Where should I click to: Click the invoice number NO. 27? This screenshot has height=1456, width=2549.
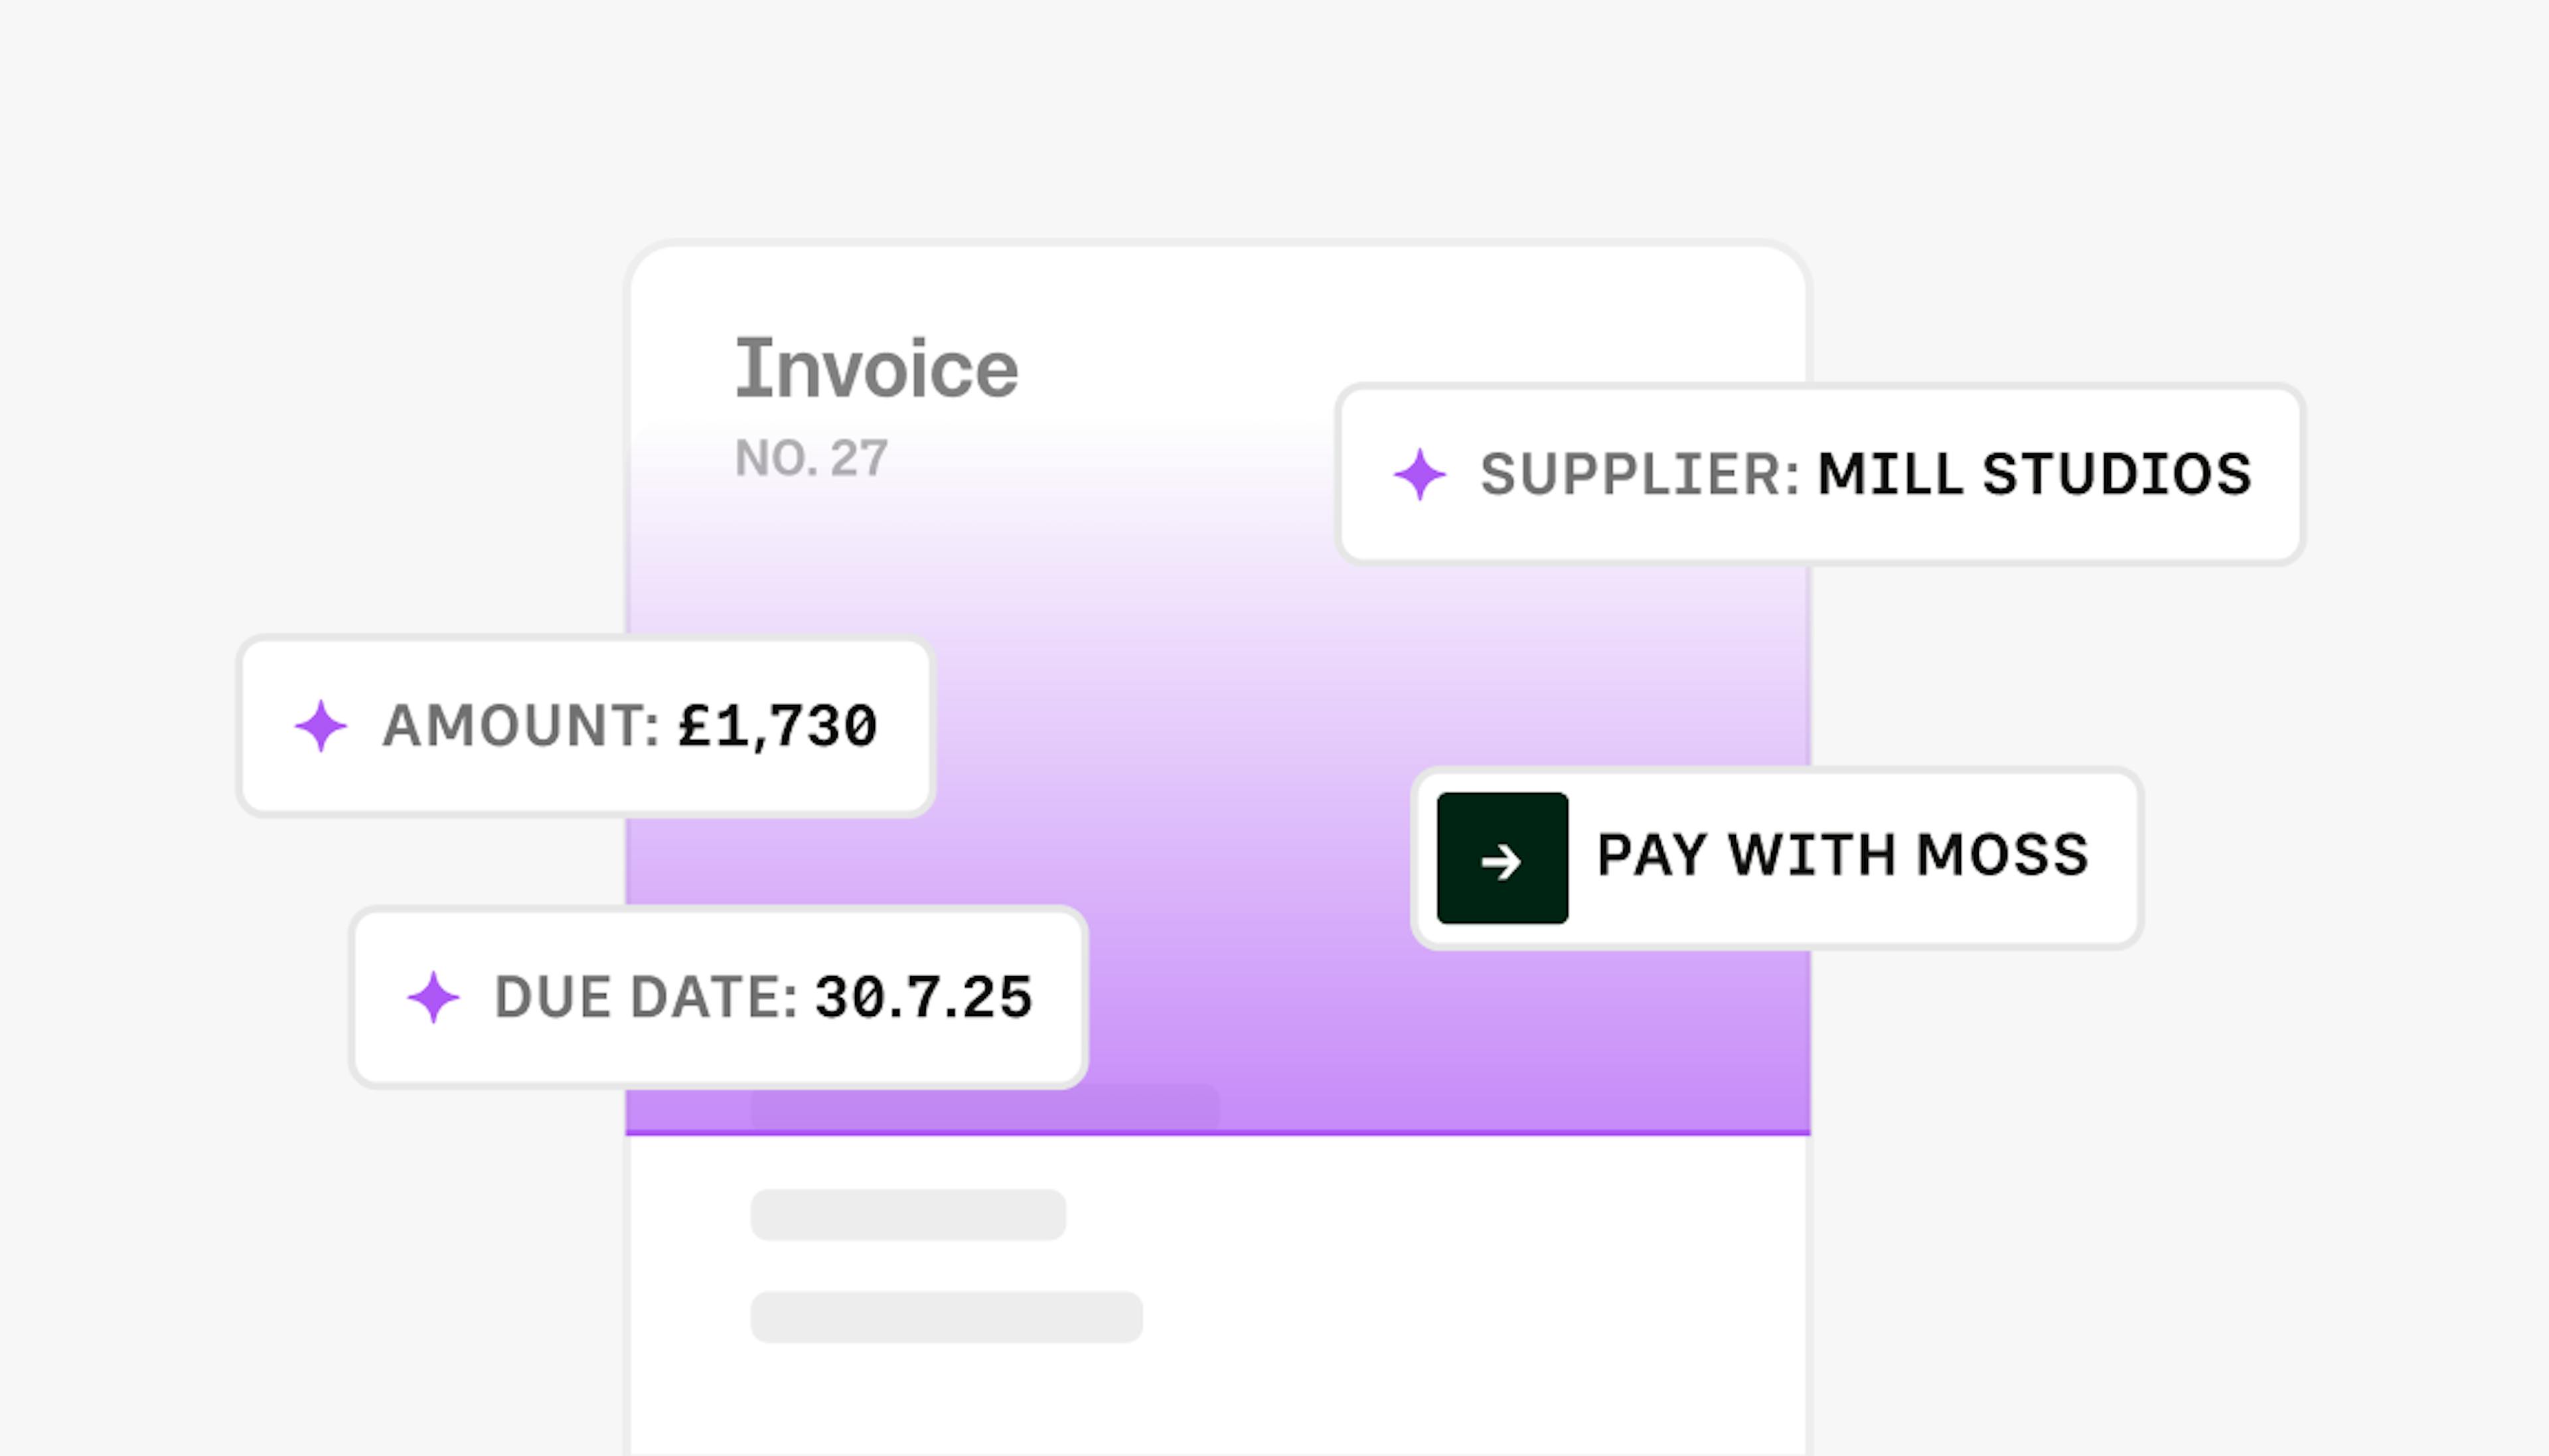click(811, 459)
